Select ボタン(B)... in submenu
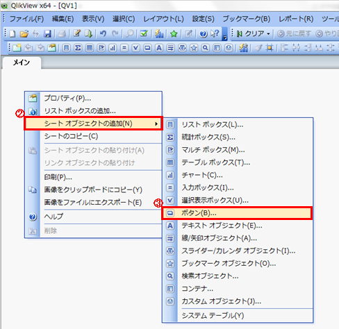This screenshot has width=339, height=329. pyautogui.click(x=238, y=213)
